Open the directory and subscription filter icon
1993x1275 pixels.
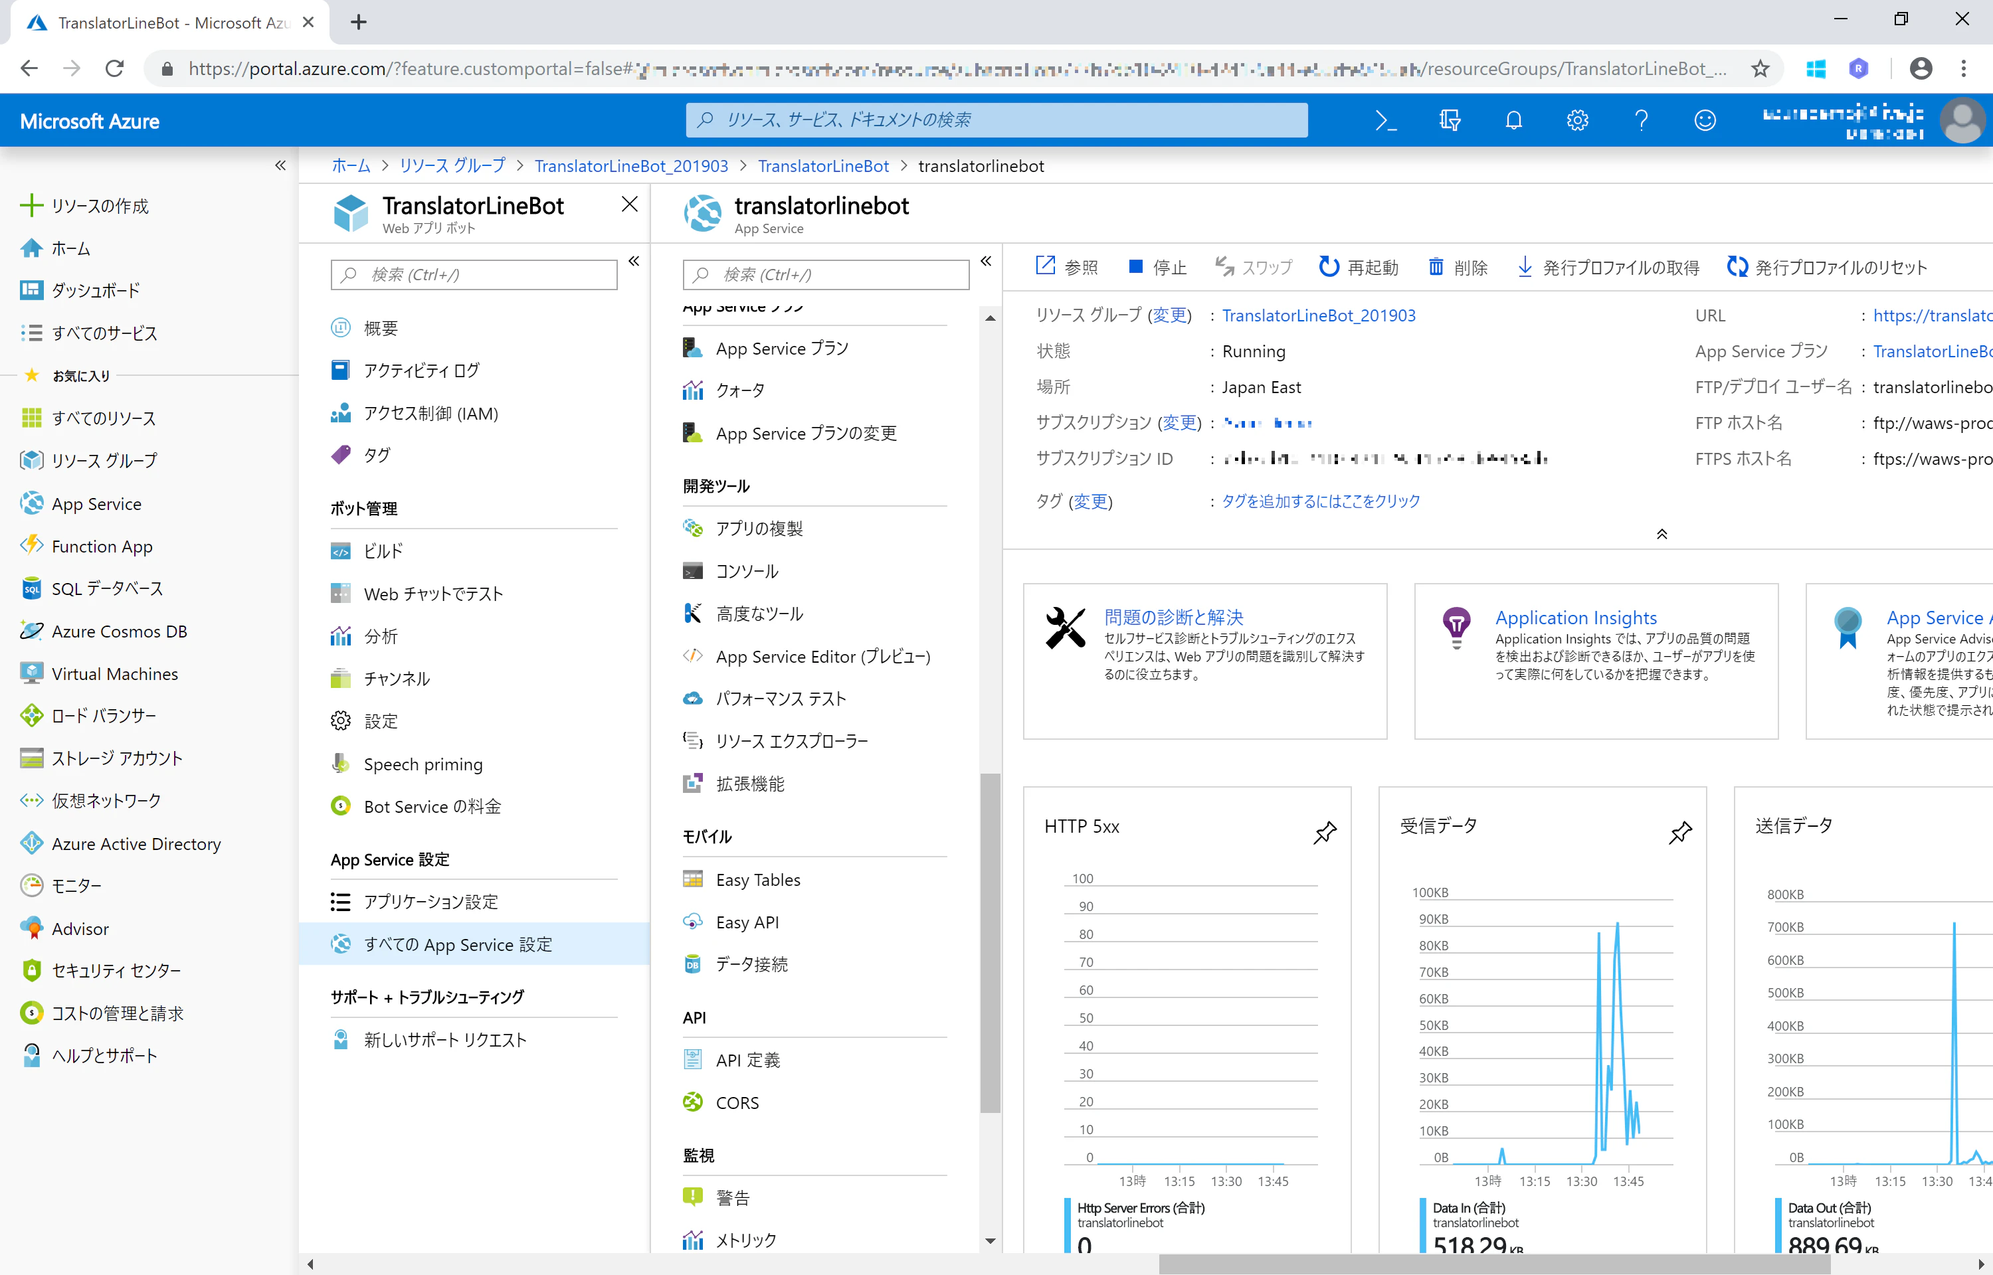[1450, 121]
